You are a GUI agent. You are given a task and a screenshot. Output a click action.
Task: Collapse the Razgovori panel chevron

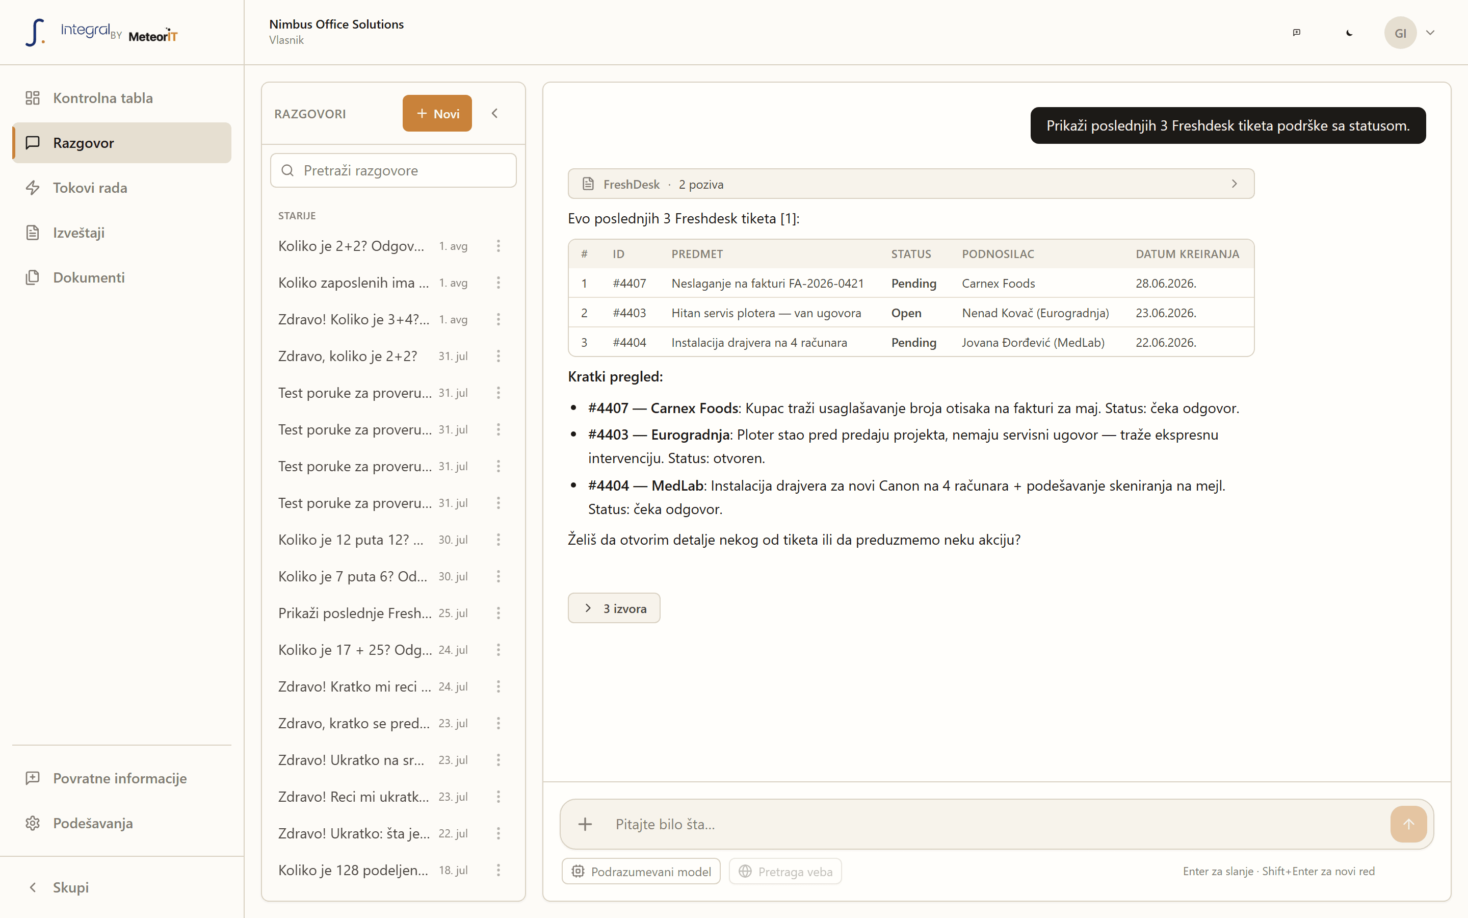coord(494,114)
